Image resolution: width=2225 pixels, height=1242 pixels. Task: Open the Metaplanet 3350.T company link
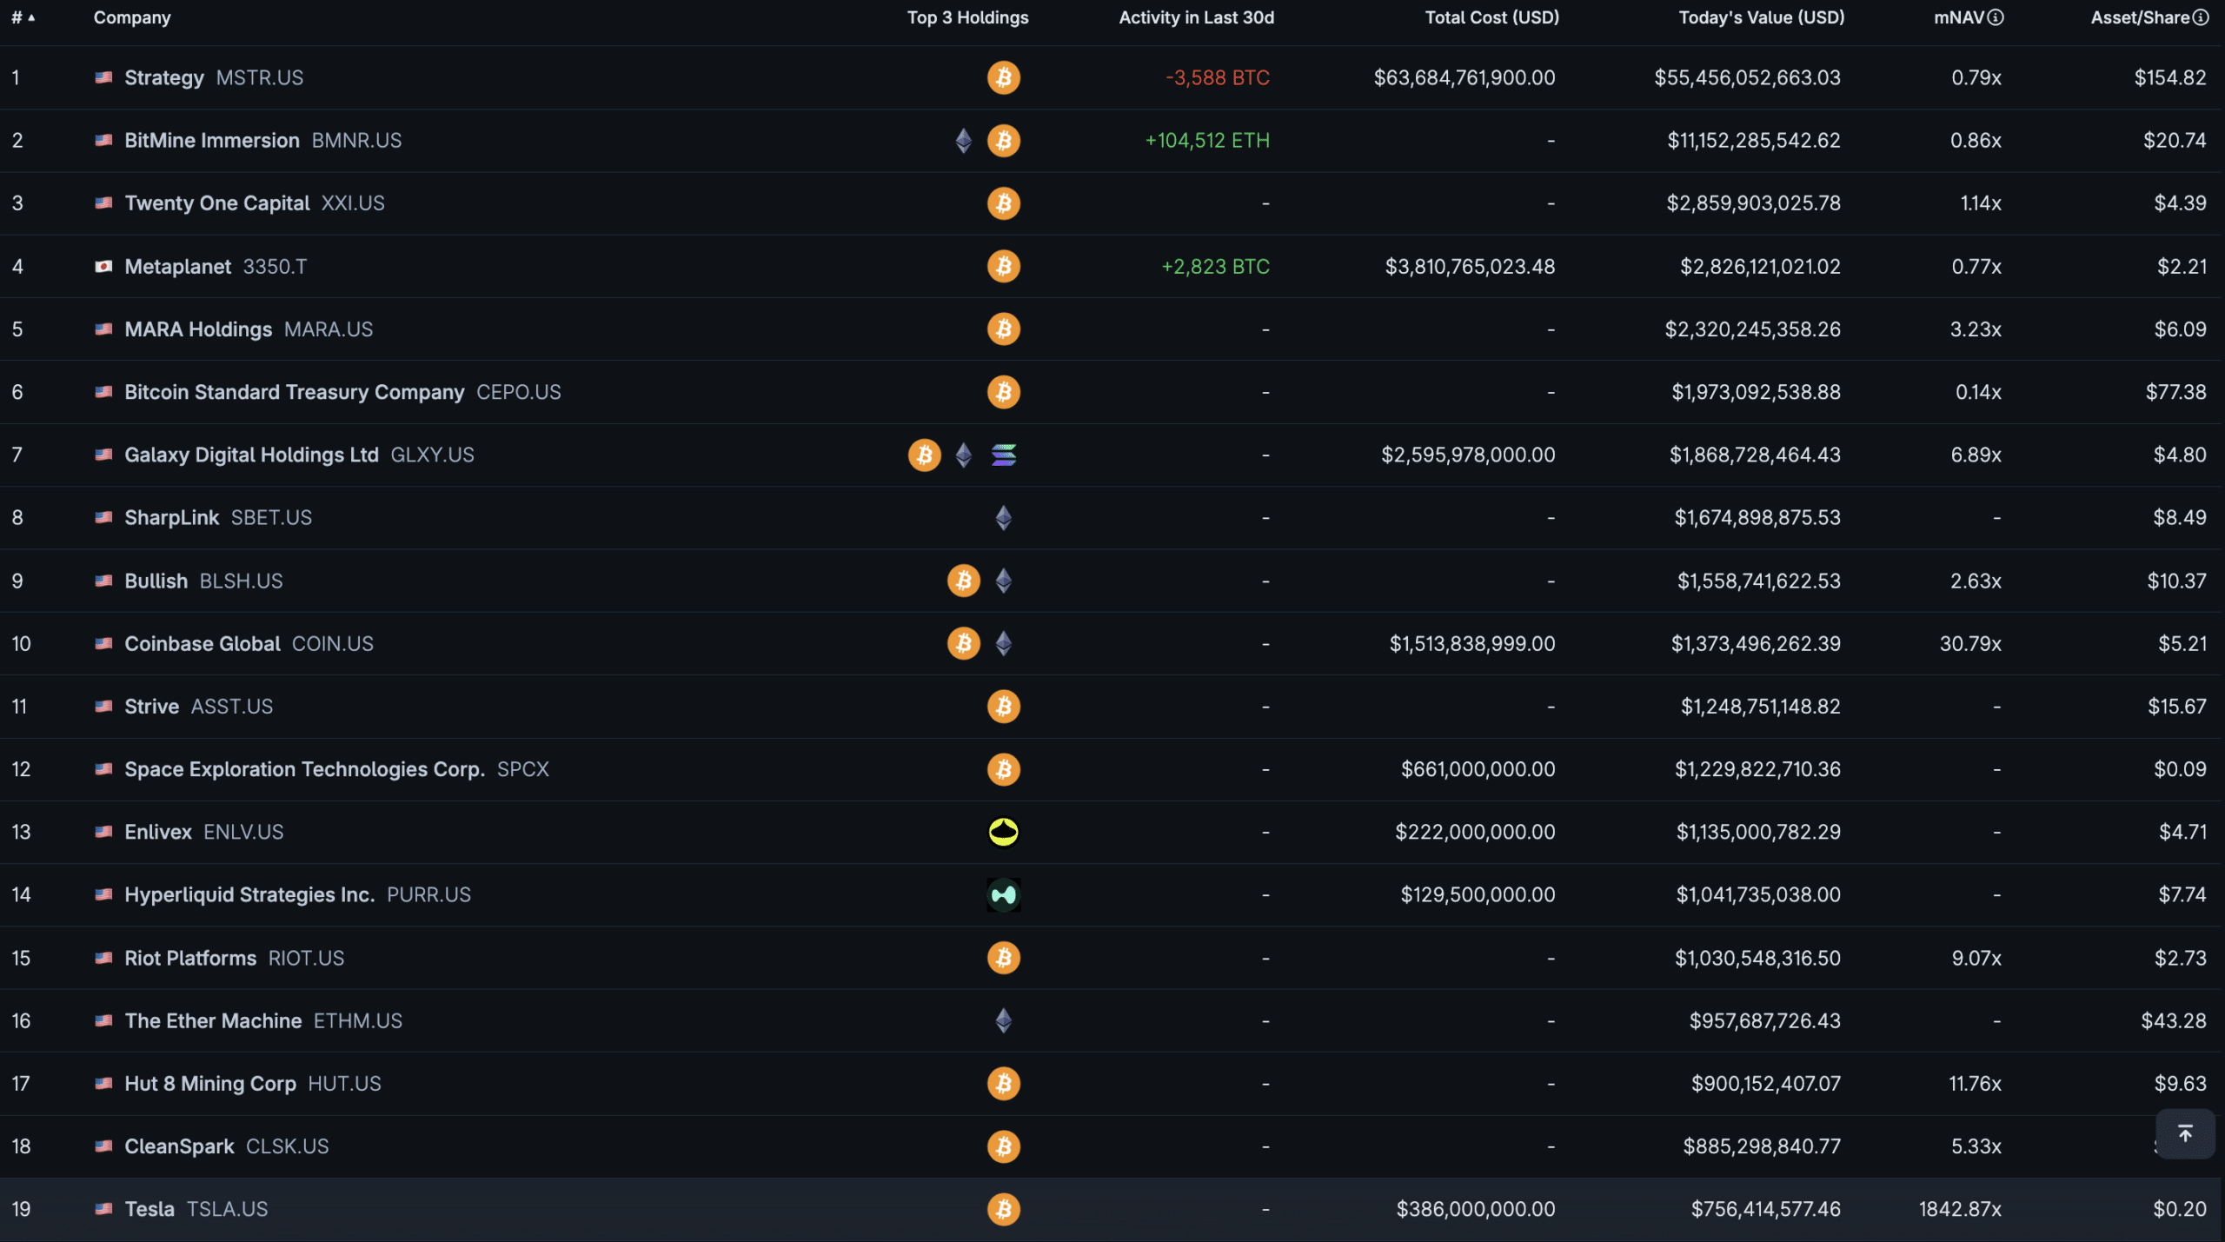[x=216, y=266]
